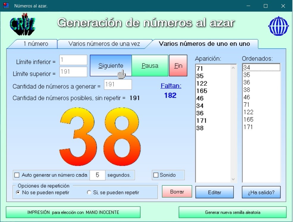The height and width of the screenshot is (222, 293).
Task: Click the green Pausa button
Action: click(x=150, y=66)
